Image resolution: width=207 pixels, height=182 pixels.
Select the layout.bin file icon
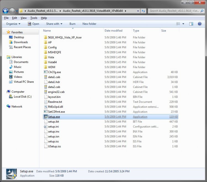coord(46,97)
